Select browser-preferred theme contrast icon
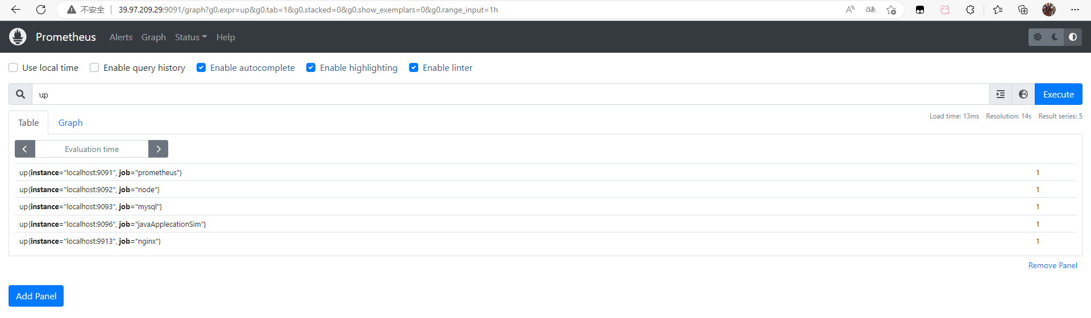Viewport: 1091px width, 318px height. pyautogui.click(x=1073, y=37)
